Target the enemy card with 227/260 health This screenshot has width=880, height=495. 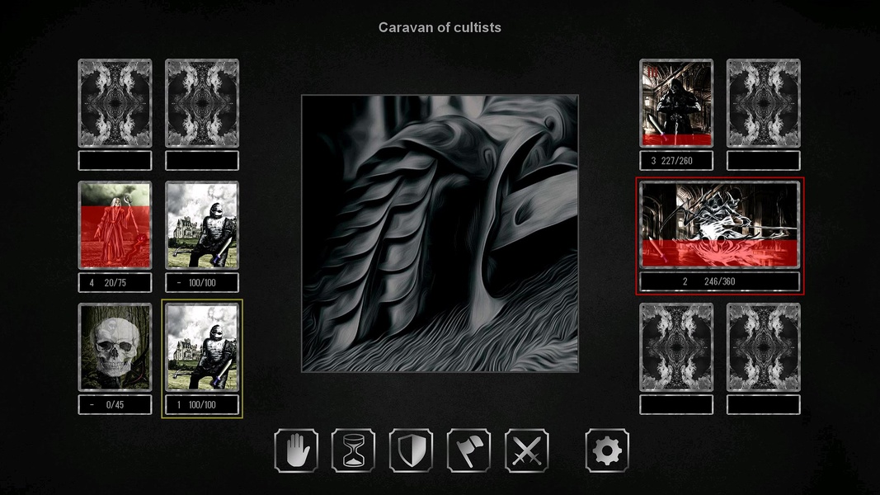click(x=676, y=103)
